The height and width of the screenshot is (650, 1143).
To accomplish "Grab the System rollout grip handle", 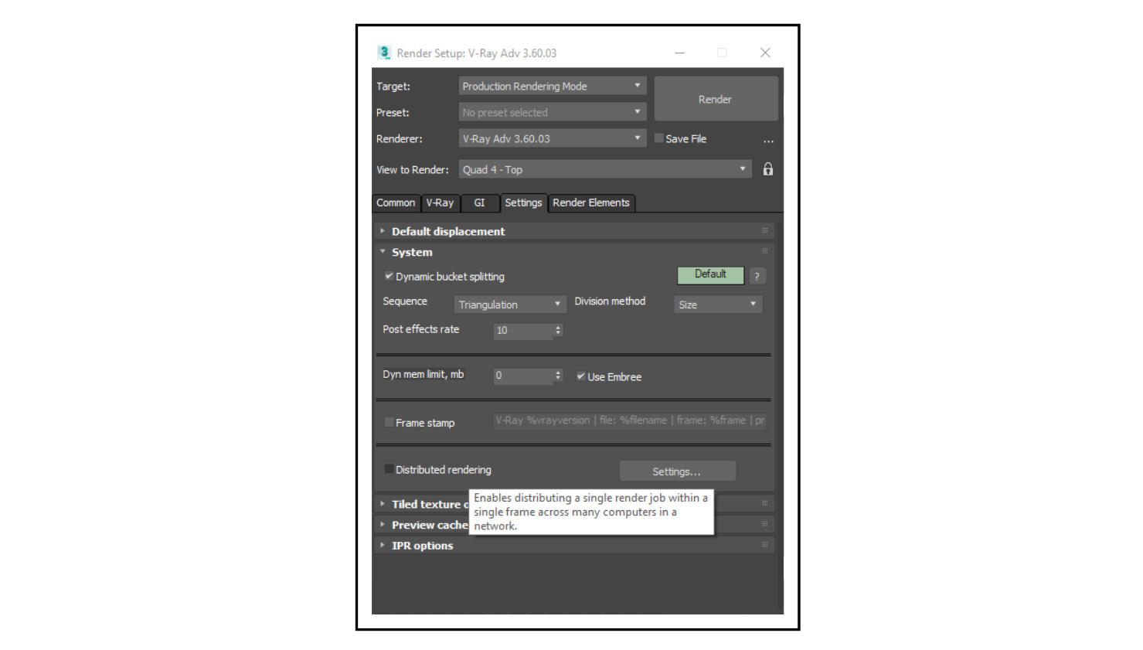I will tap(765, 251).
